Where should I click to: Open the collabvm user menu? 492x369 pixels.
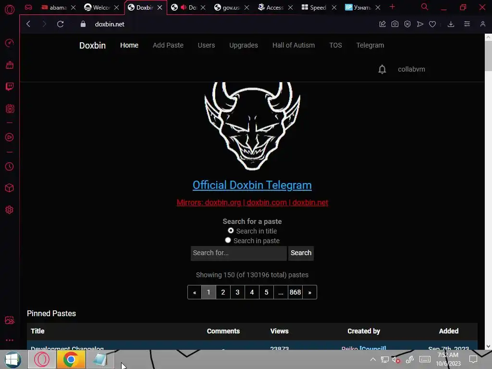click(411, 69)
